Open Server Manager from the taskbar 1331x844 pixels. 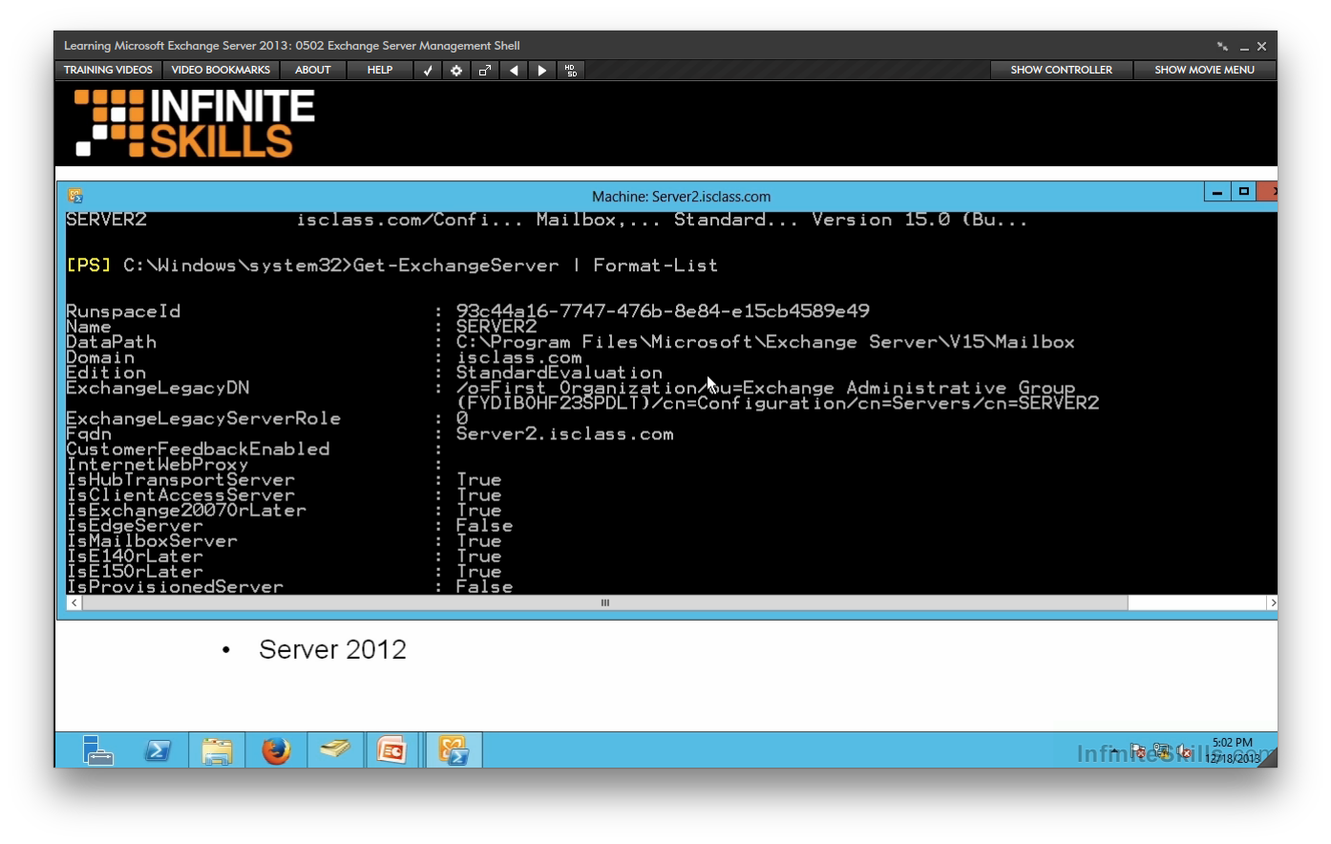point(97,750)
